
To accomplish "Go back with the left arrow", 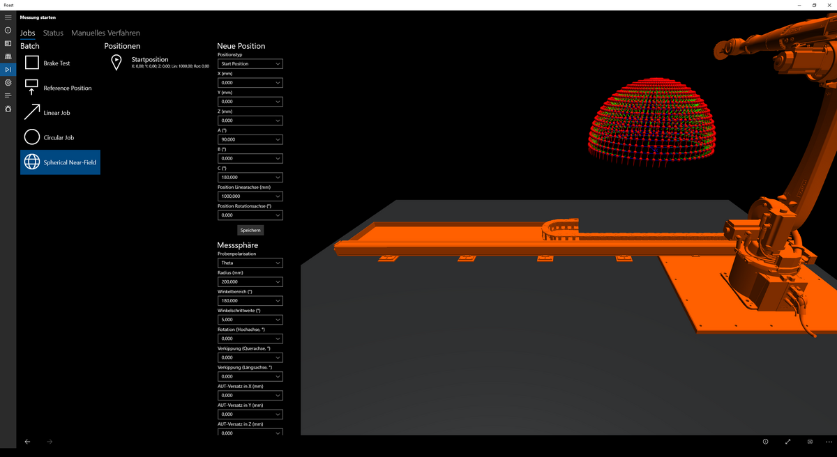I will click(x=27, y=442).
